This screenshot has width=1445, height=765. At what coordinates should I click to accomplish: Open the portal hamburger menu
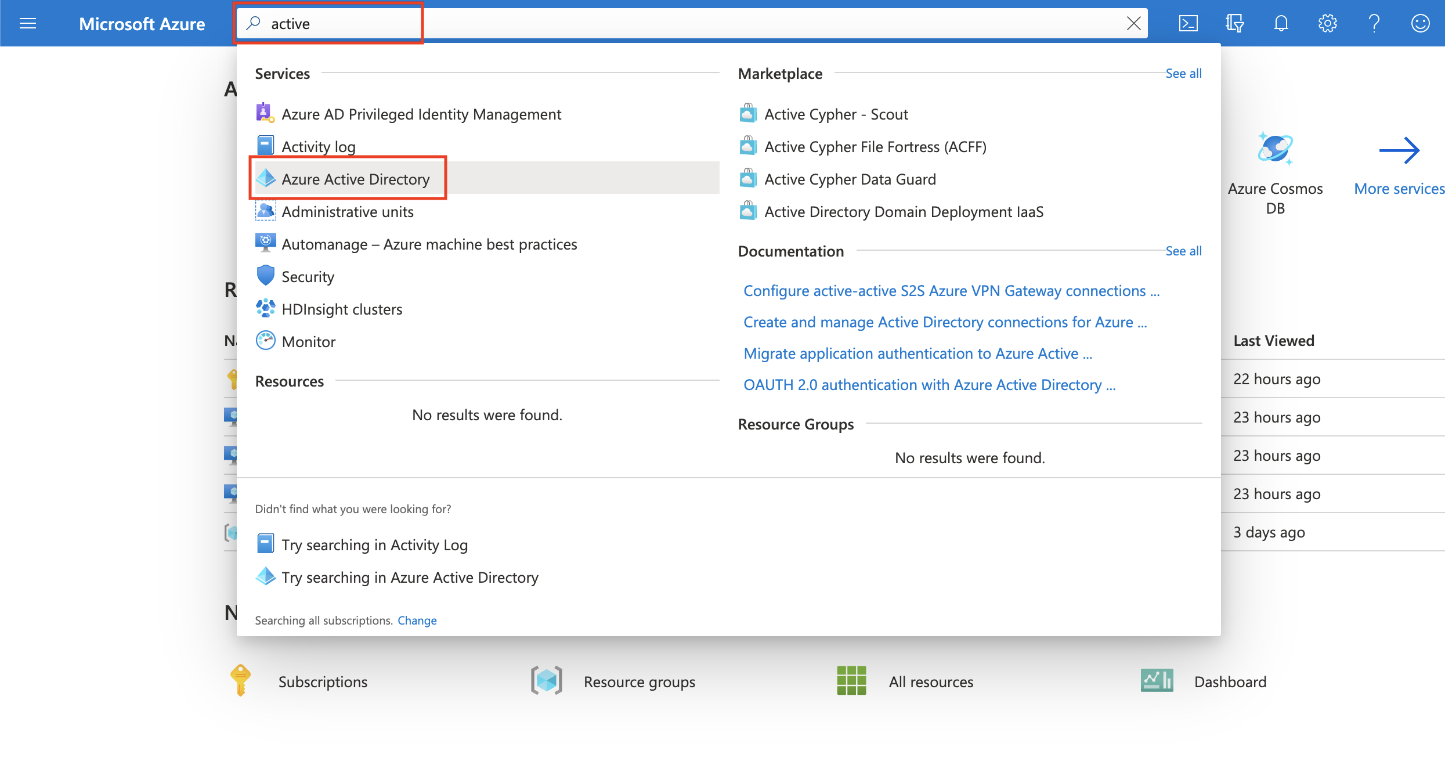point(27,23)
